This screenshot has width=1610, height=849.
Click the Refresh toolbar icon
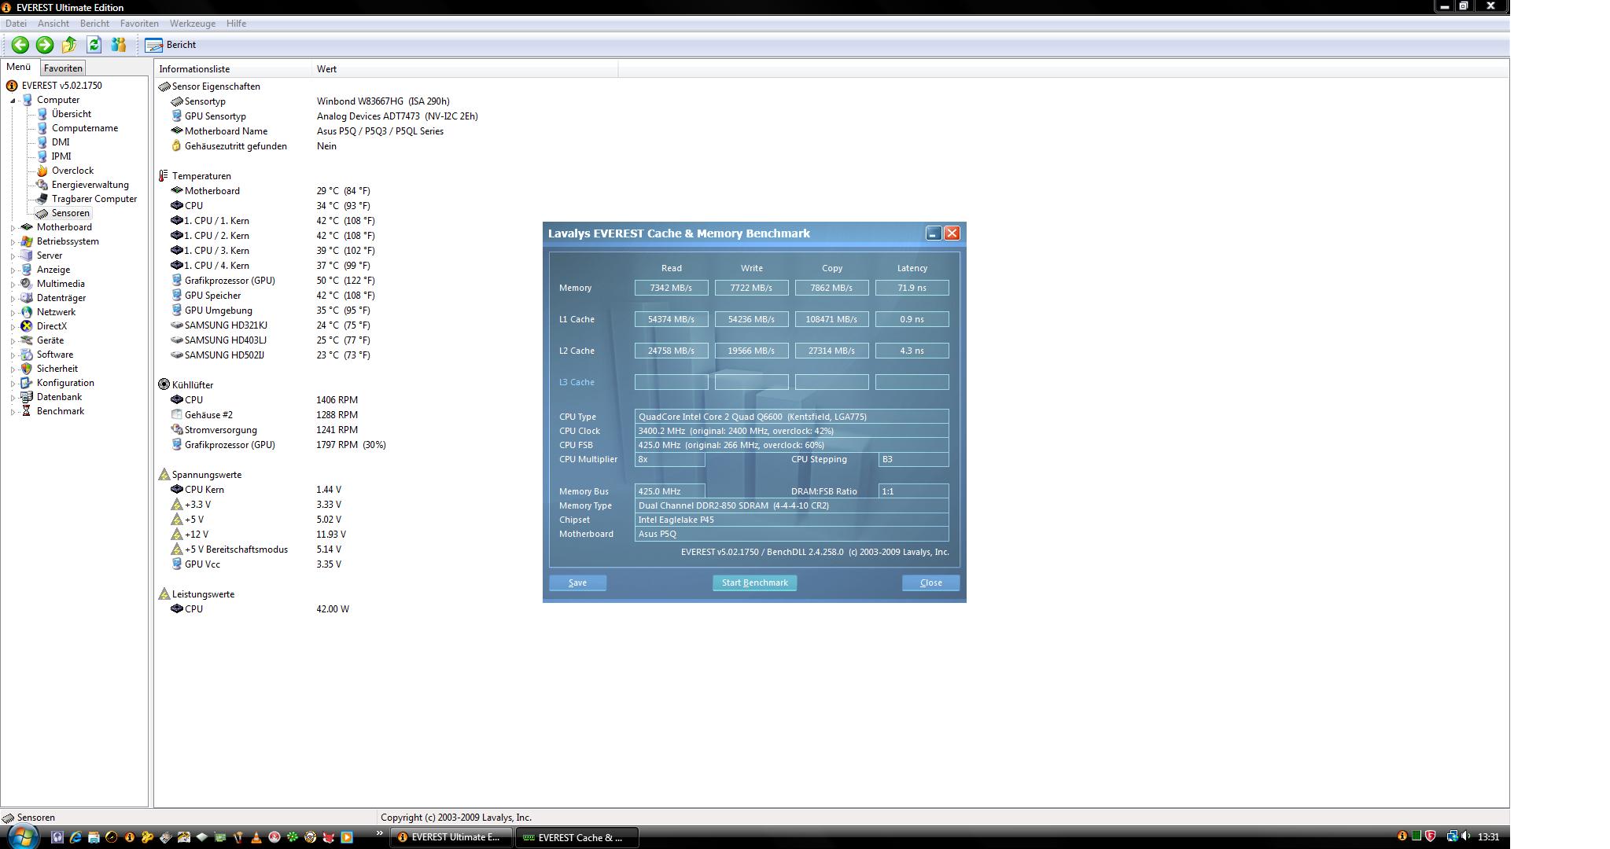94,45
